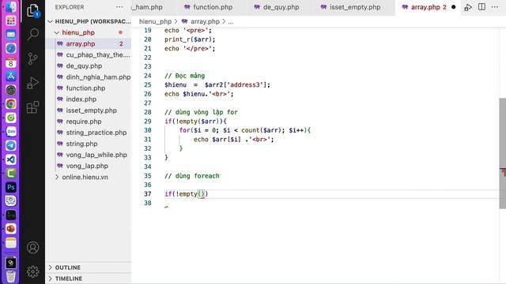506x284 pixels.
Task: Open Calendar from the dock
Action: pos(10,62)
